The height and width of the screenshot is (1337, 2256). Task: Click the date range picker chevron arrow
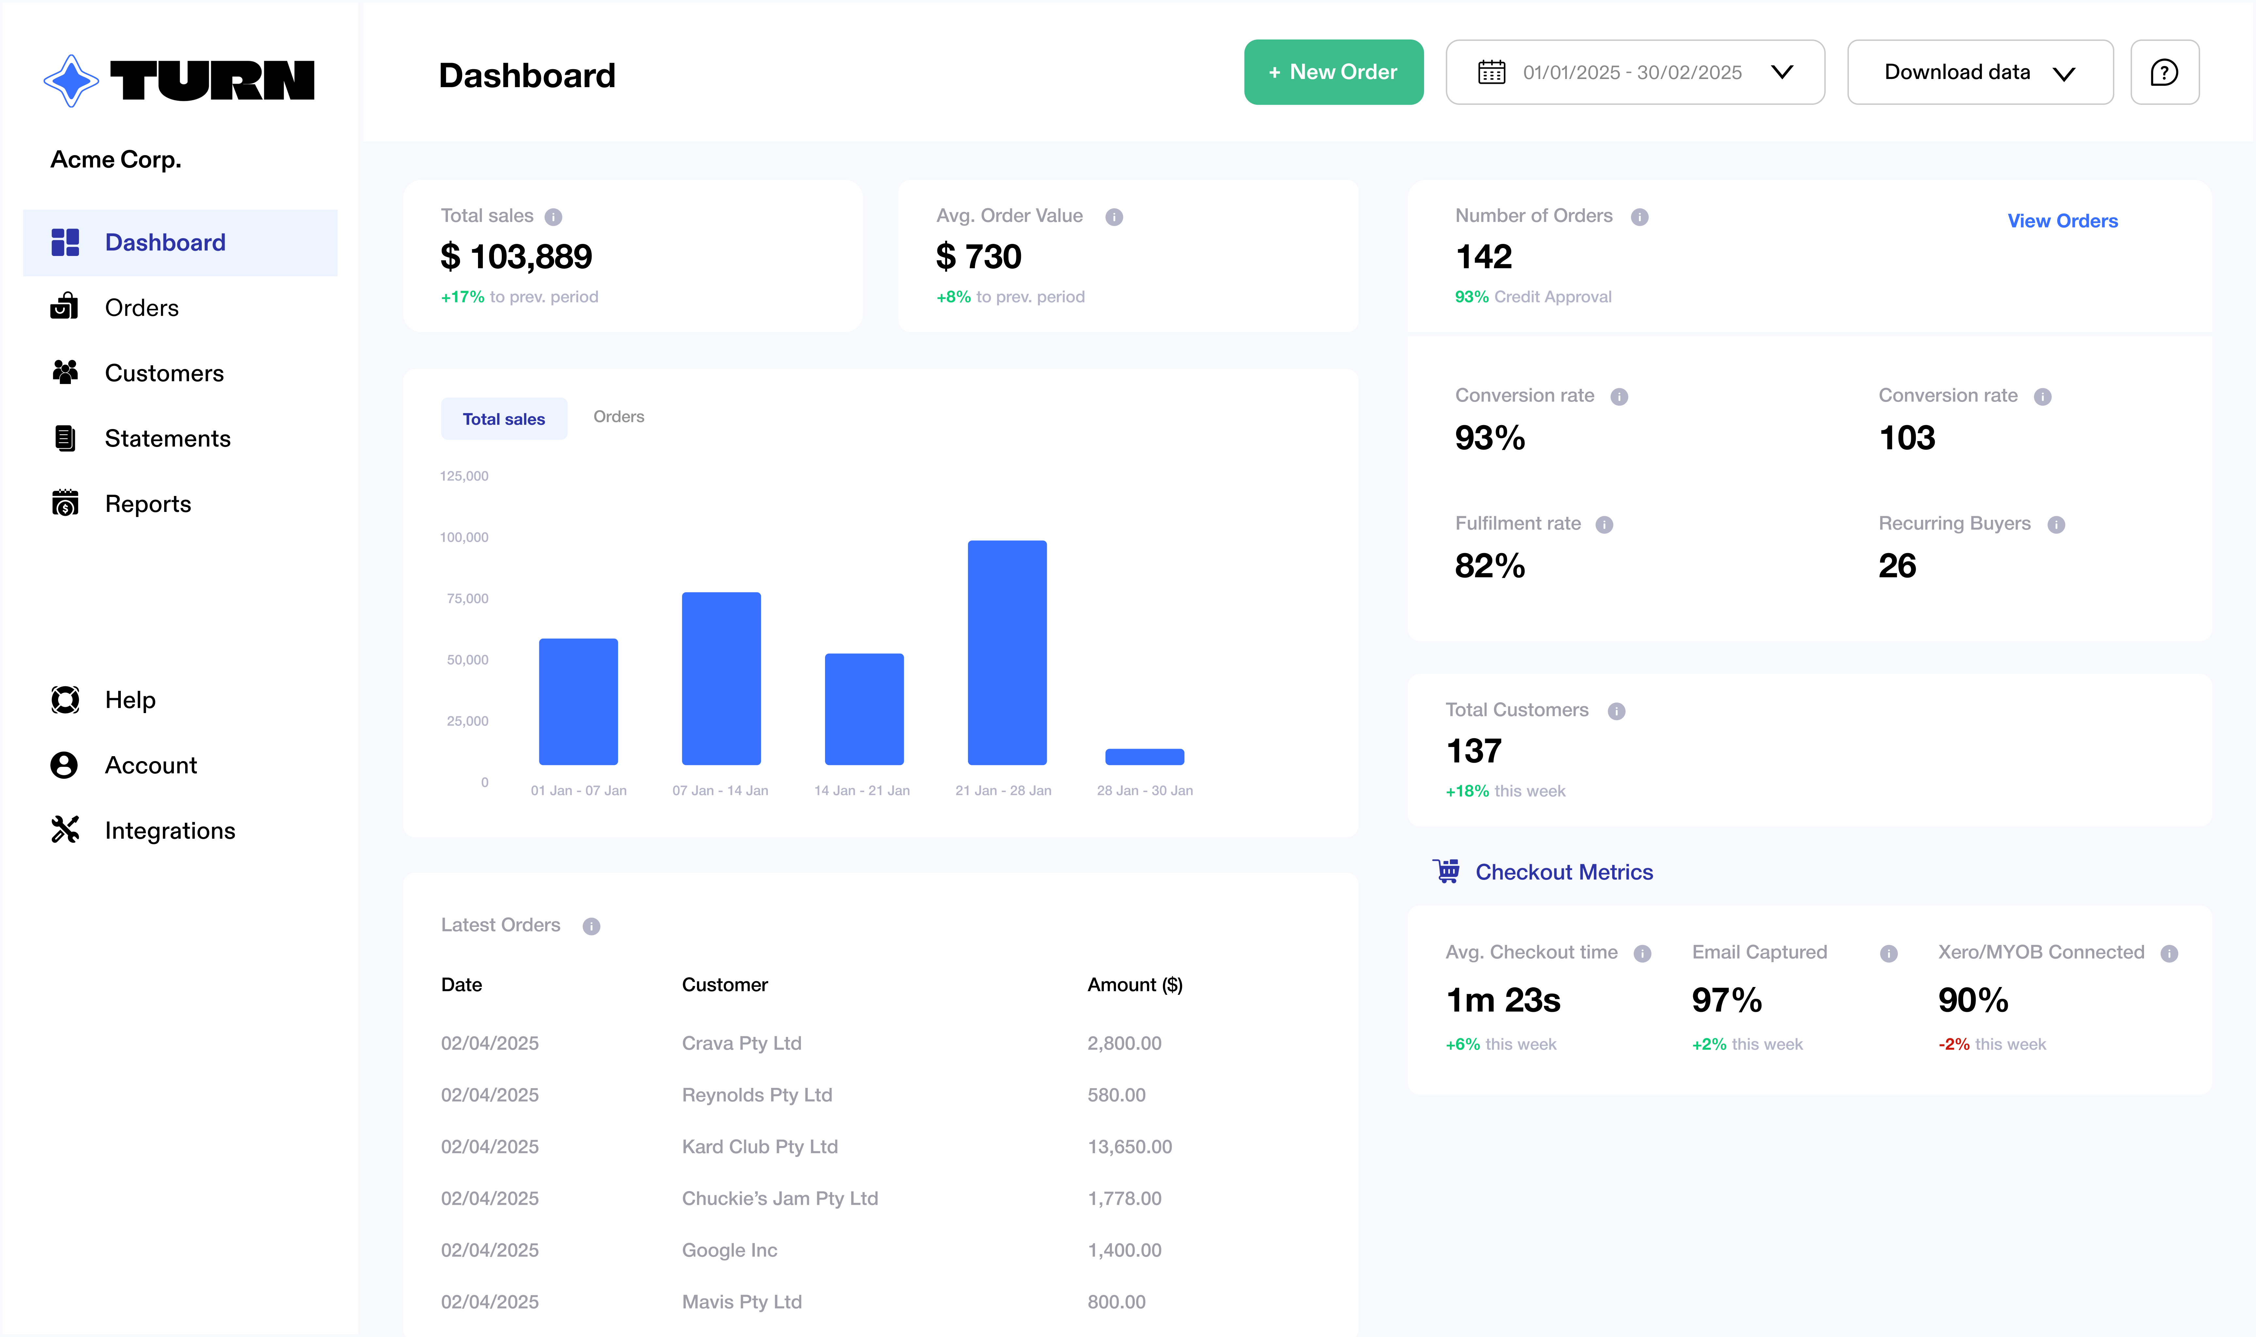click(1781, 72)
